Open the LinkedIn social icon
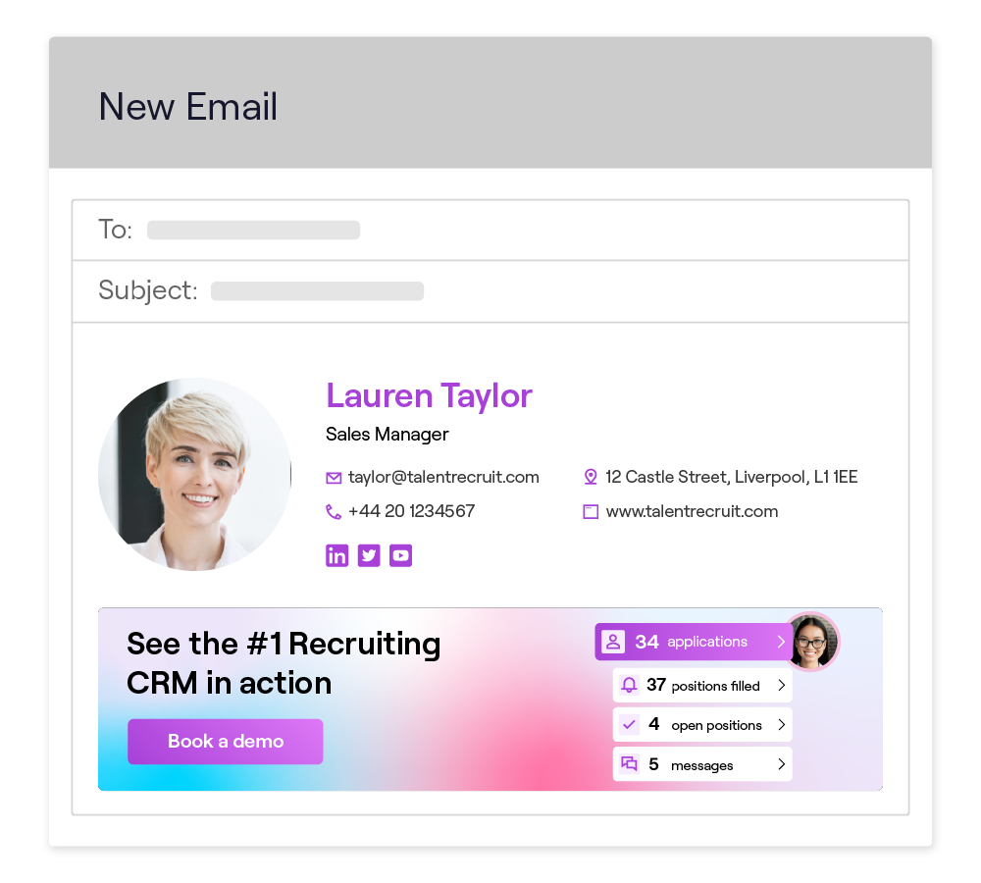 336,555
